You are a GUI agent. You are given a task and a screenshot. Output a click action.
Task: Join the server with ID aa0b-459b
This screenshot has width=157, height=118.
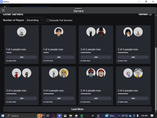point(22,57)
